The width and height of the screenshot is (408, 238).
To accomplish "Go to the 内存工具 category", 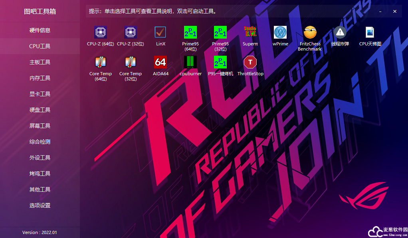I will 40,78.
